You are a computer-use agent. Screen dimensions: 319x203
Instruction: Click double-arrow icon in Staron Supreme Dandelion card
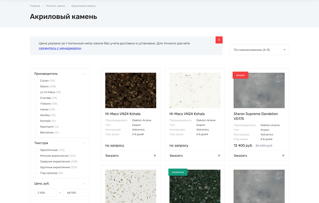coord(283,155)
